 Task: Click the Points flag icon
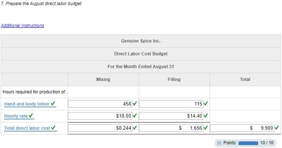pyautogui.click(x=219, y=143)
